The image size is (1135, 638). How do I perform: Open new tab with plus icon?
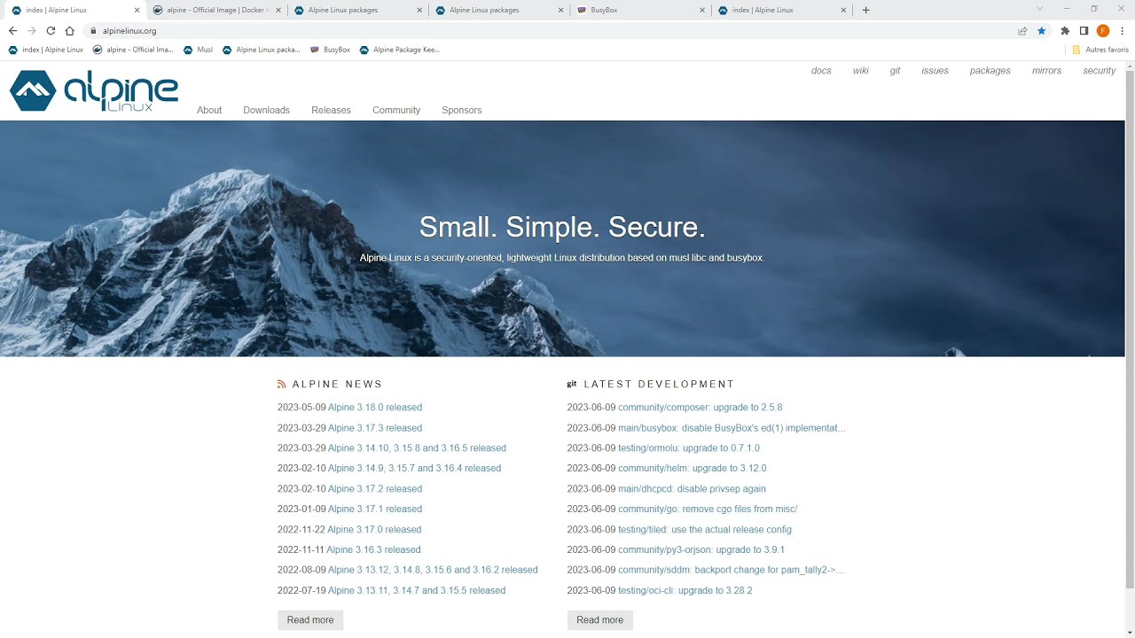[x=866, y=10]
